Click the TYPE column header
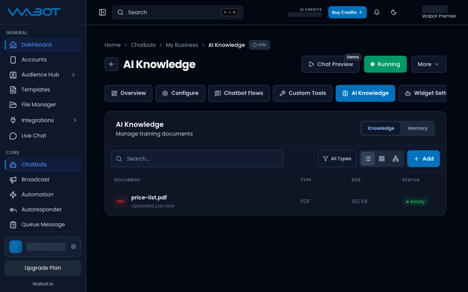 click(306, 180)
